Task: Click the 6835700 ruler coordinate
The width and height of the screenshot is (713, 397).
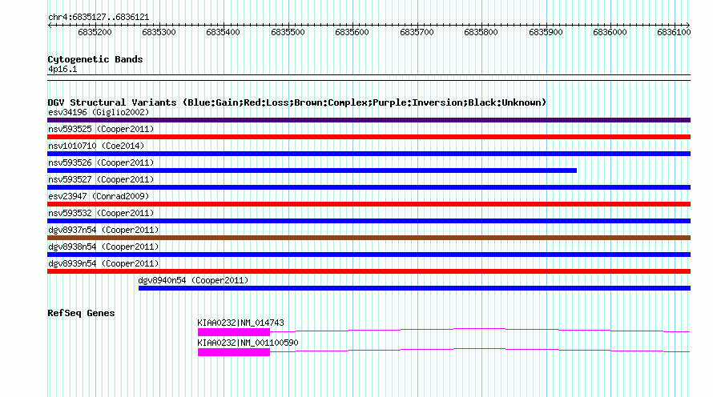Action: pos(417,32)
